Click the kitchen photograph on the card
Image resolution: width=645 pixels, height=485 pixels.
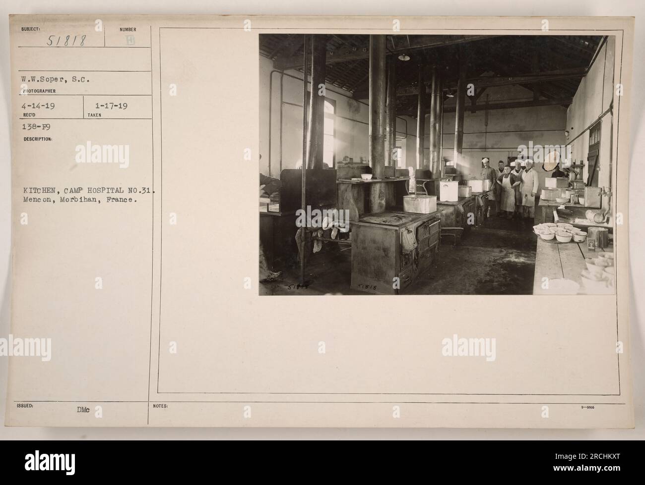pyautogui.click(x=437, y=165)
